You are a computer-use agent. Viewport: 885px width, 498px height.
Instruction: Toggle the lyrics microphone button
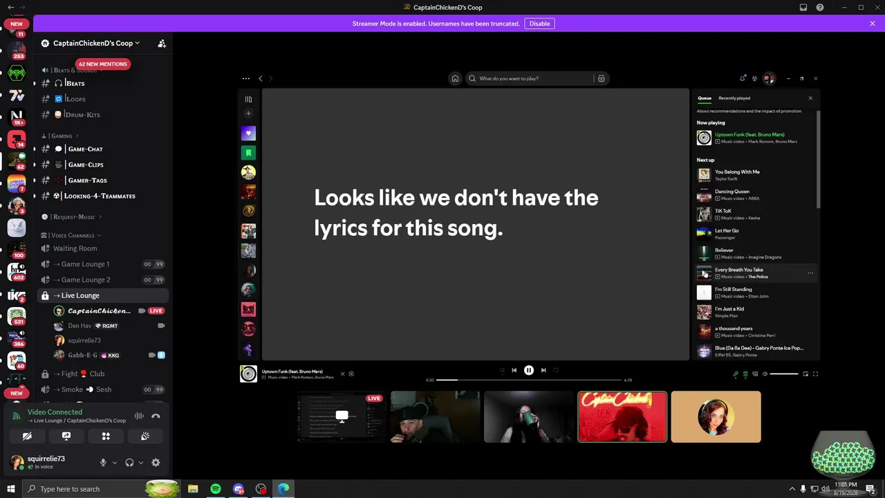(x=736, y=374)
